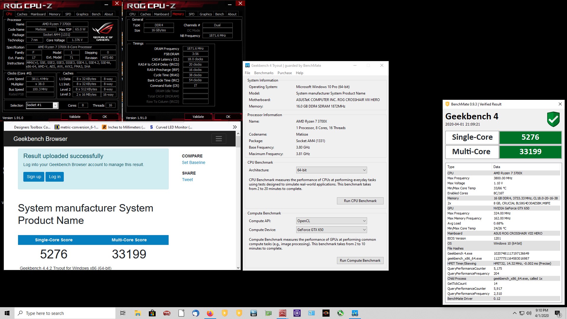Open the Socket #1 selection dropdown

[x=55, y=105]
